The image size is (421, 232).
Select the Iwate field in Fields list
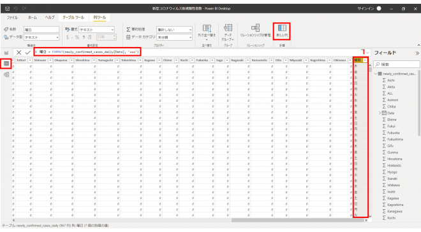tap(391, 191)
